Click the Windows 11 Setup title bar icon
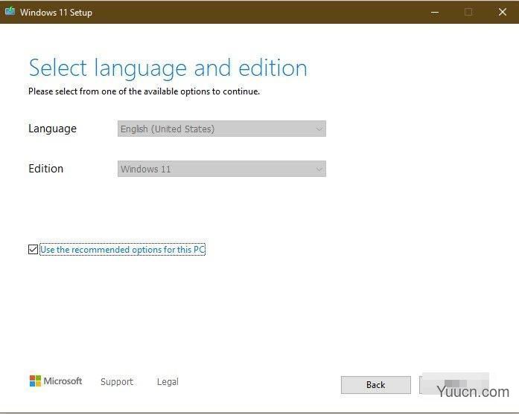Viewport: 519px width, 414px height. click(x=10, y=12)
